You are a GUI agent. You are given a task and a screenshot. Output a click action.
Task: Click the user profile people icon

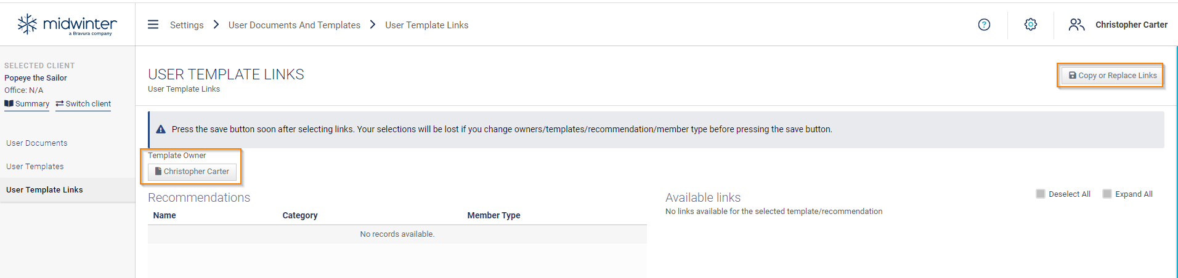[x=1076, y=25]
